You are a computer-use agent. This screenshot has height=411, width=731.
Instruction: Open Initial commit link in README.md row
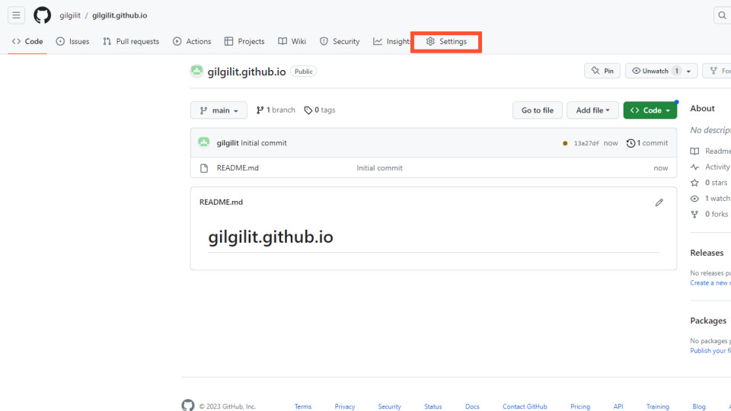click(x=379, y=167)
